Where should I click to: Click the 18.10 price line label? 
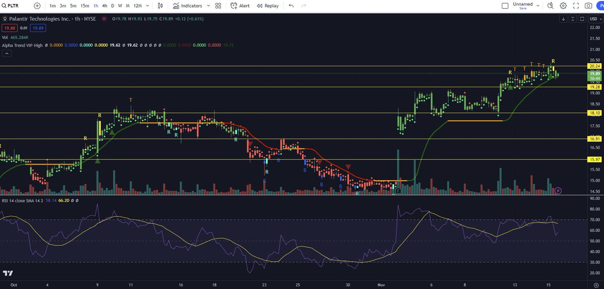594,113
